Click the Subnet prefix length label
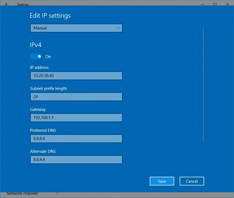234x198 pixels. tap(48, 89)
